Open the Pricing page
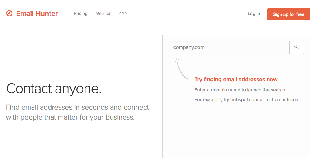The image size is (335, 158). [x=80, y=14]
